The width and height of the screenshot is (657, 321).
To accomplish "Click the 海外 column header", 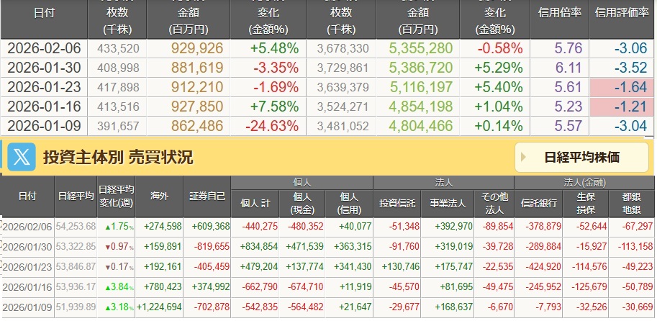I will (159, 195).
